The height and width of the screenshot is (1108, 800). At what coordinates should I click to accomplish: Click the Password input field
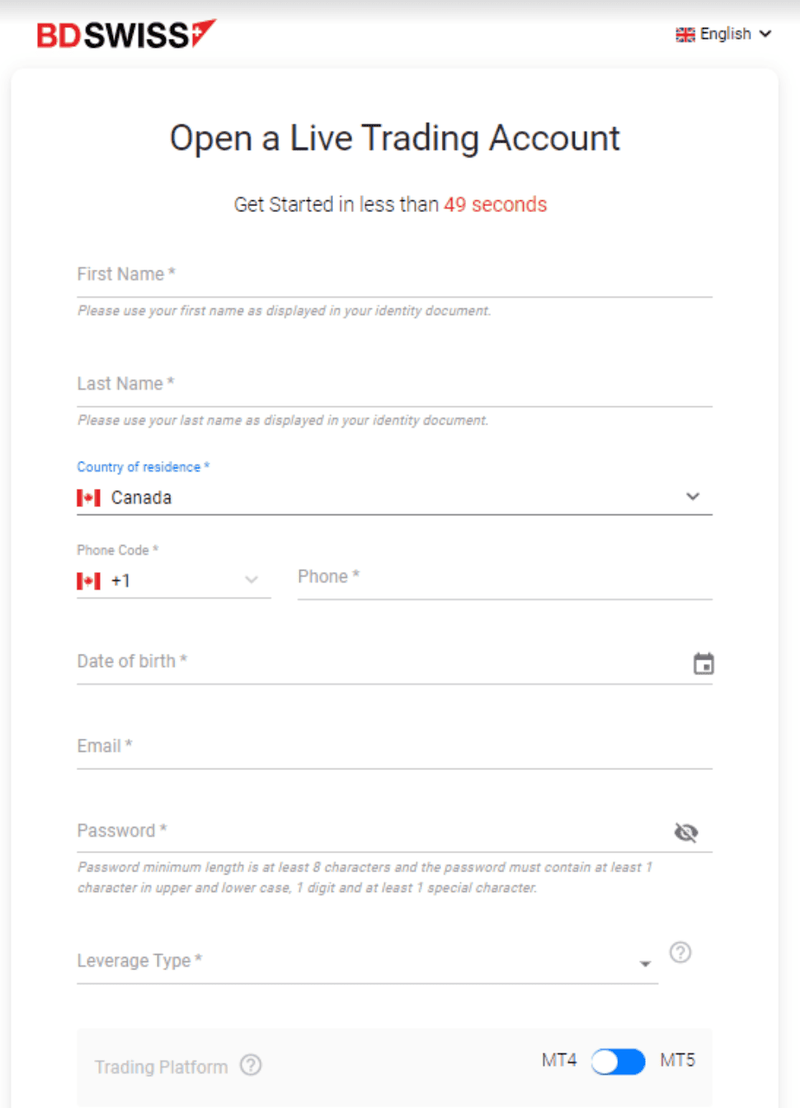pyautogui.click(x=330, y=832)
